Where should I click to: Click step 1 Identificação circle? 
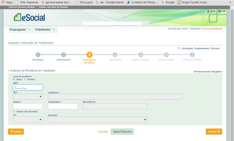tap(38, 55)
